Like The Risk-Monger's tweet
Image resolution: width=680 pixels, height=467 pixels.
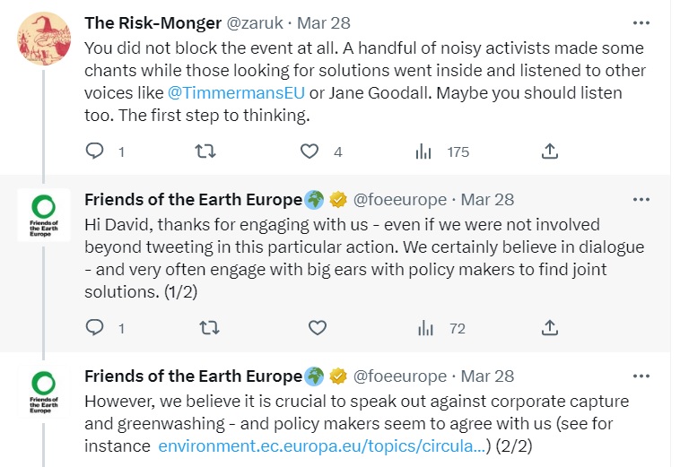tap(310, 151)
